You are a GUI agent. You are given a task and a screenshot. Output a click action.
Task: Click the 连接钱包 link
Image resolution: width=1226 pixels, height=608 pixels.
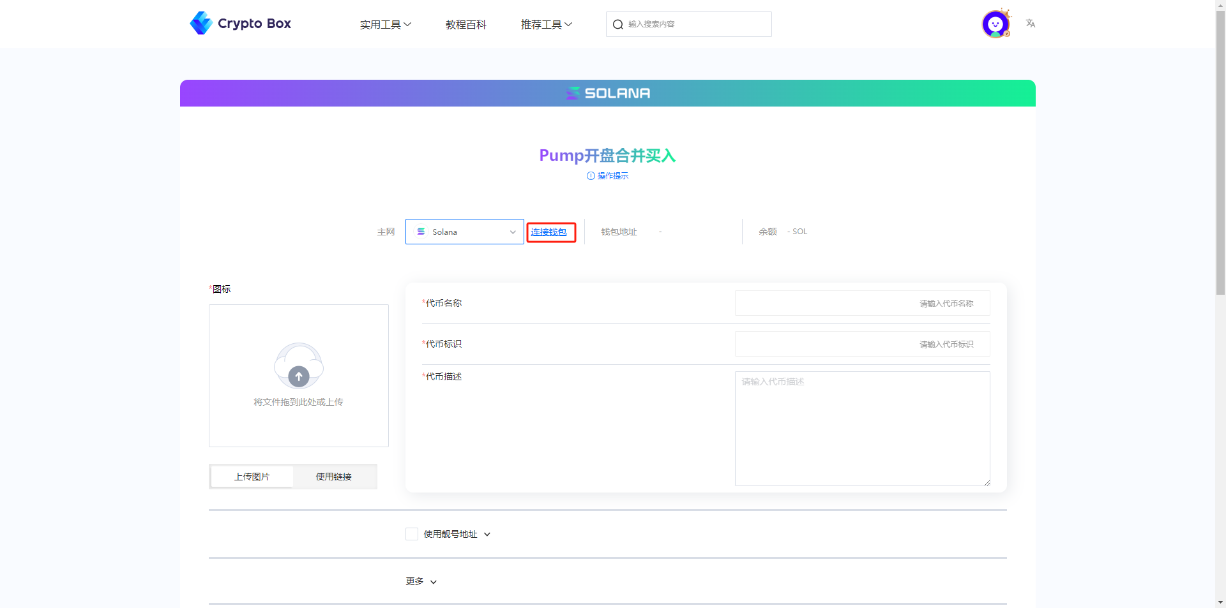[549, 232]
